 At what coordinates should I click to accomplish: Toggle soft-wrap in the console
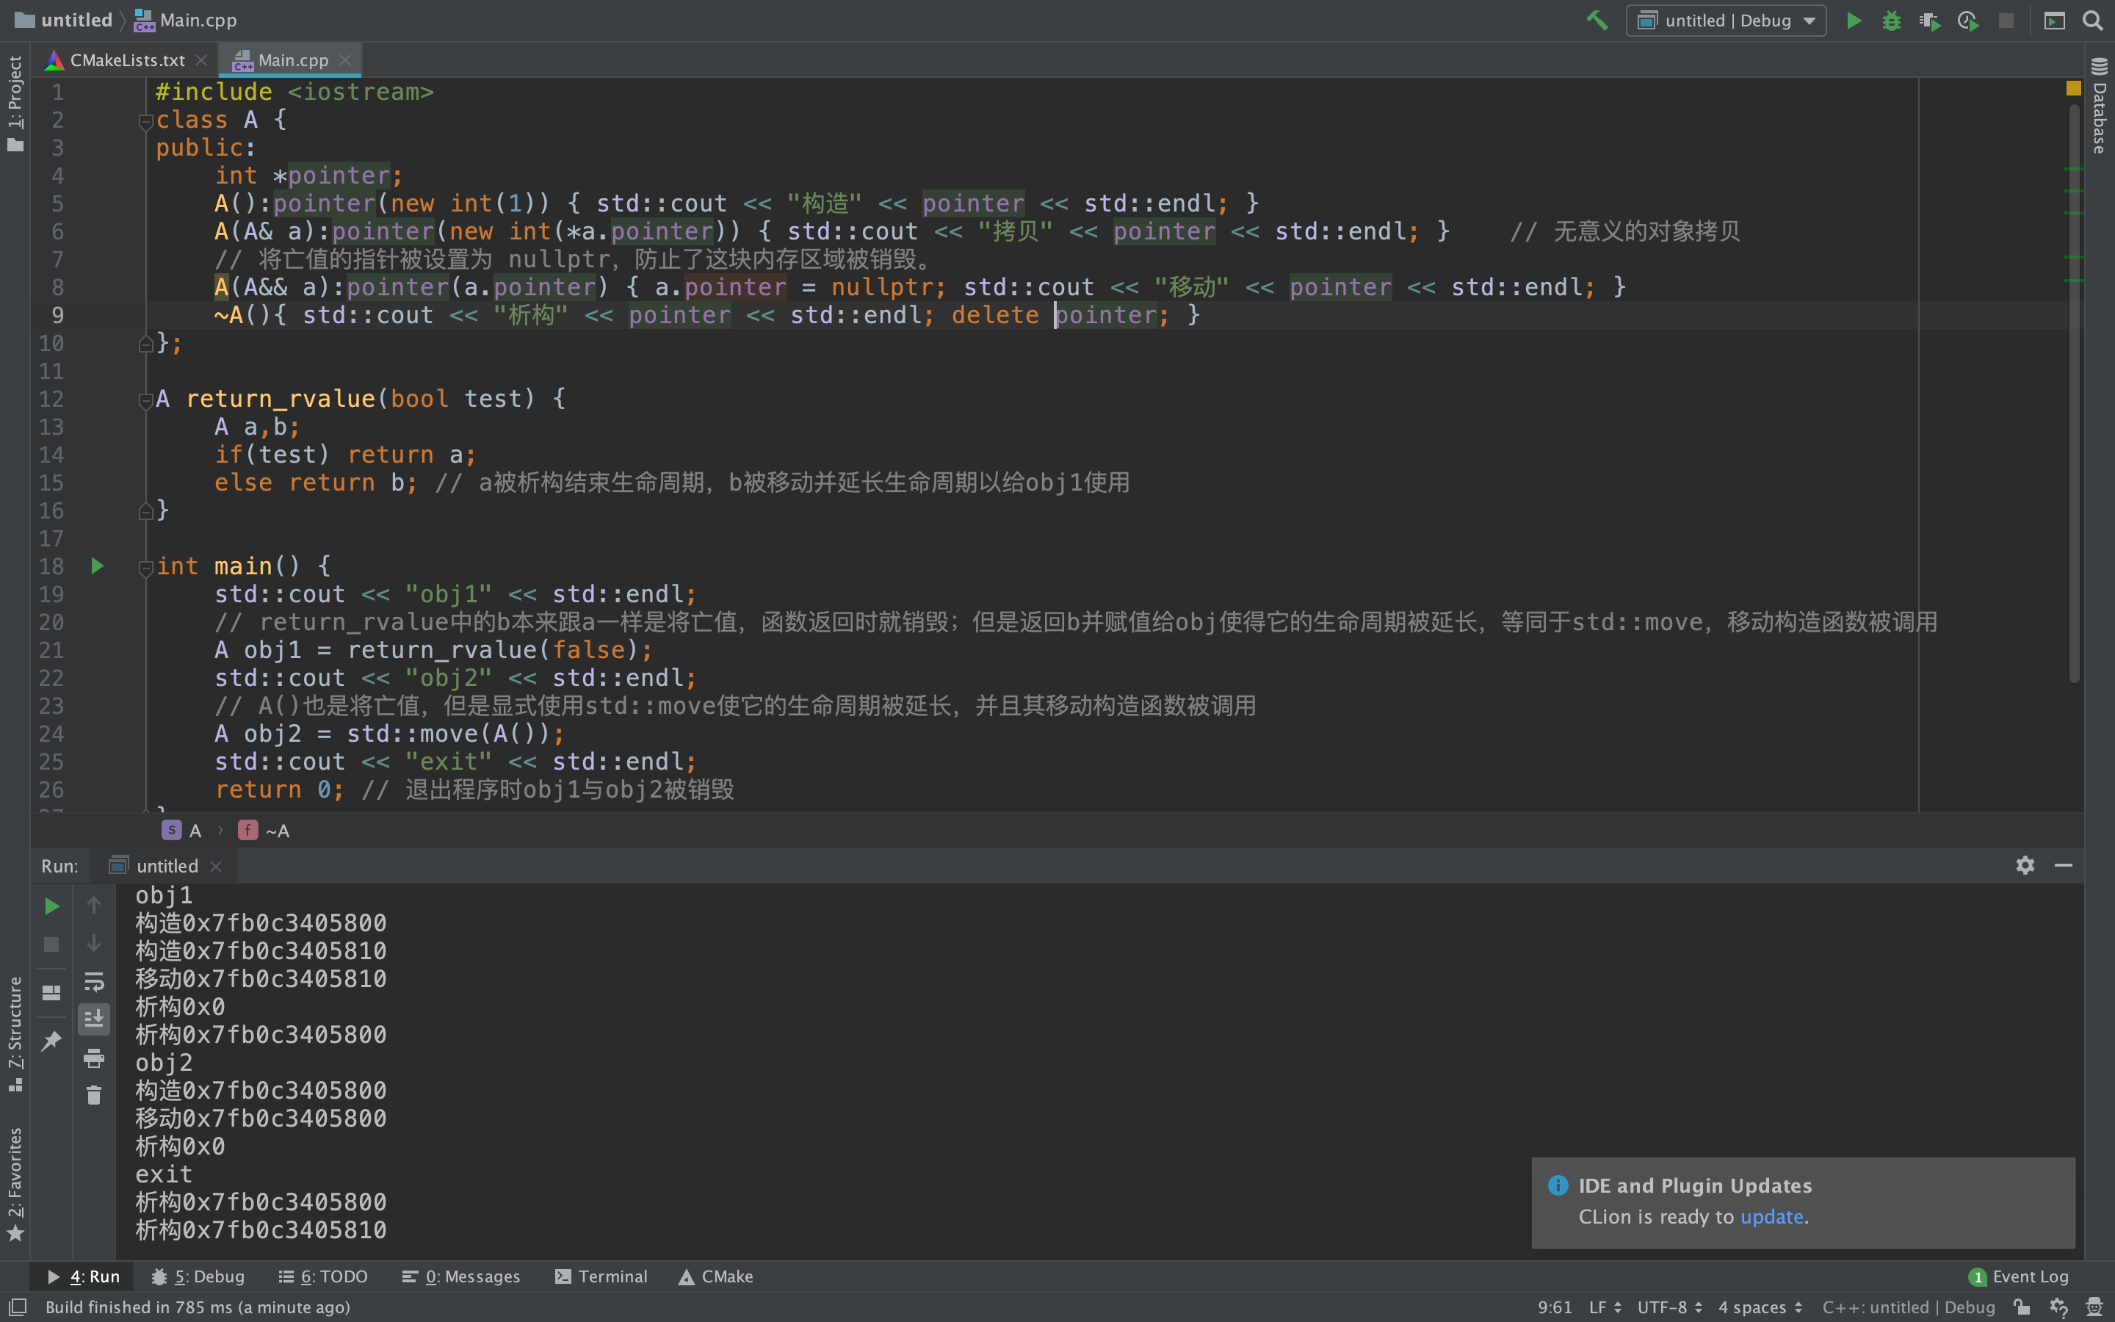tap(93, 982)
